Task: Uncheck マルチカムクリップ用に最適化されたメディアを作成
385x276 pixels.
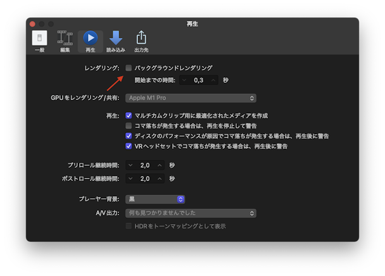Action: click(129, 115)
